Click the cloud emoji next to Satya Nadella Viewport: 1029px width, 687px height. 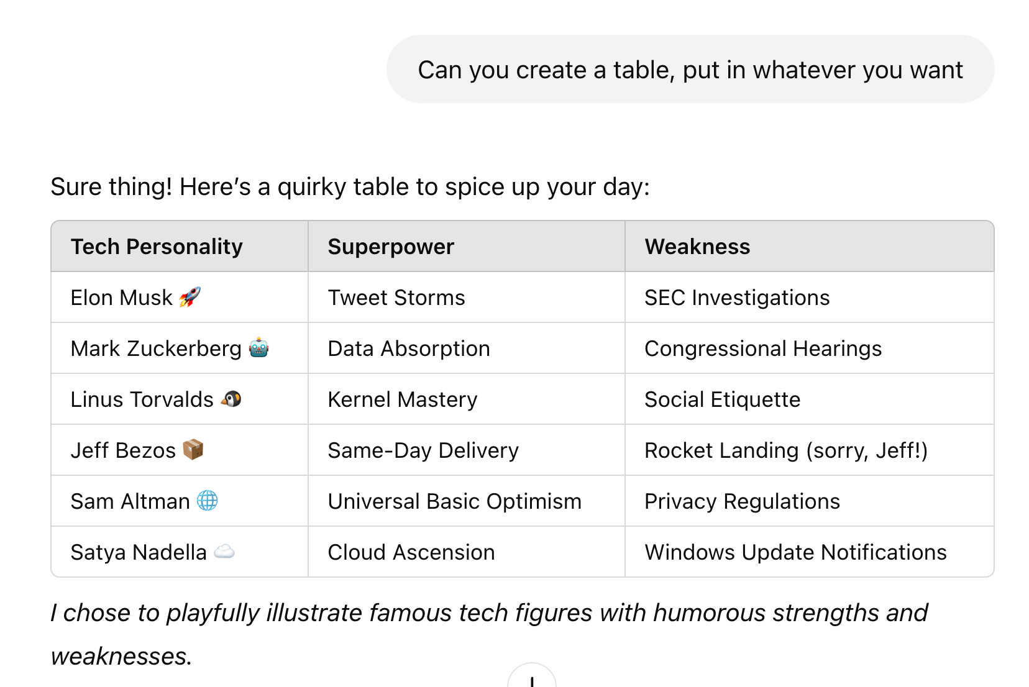[x=224, y=552]
